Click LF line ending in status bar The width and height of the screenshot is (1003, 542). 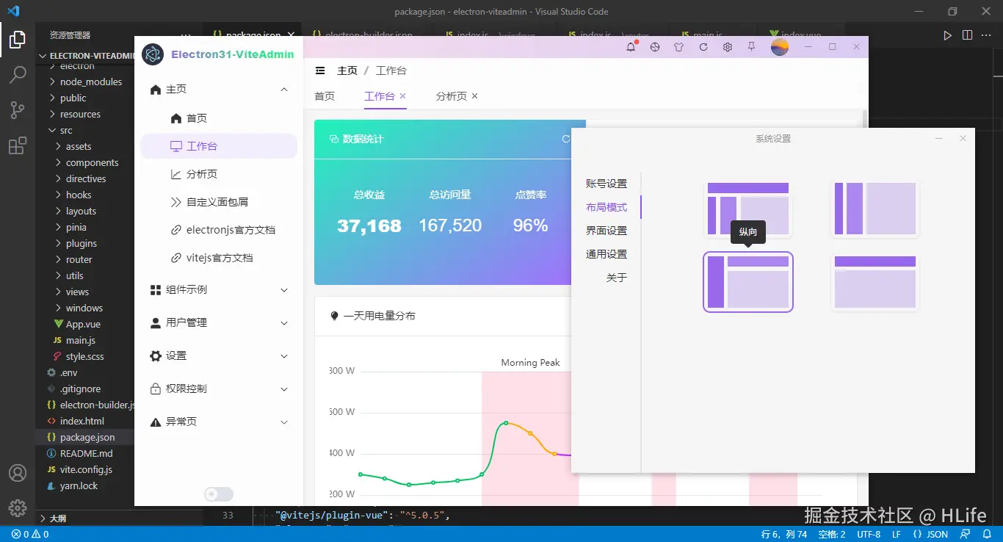(x=897, y=534)
